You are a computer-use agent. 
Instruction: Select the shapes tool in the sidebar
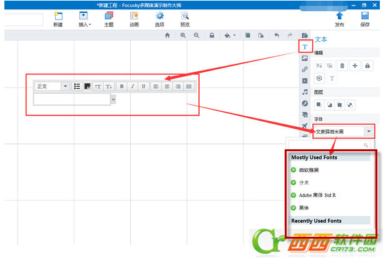(x=305, y=36)
